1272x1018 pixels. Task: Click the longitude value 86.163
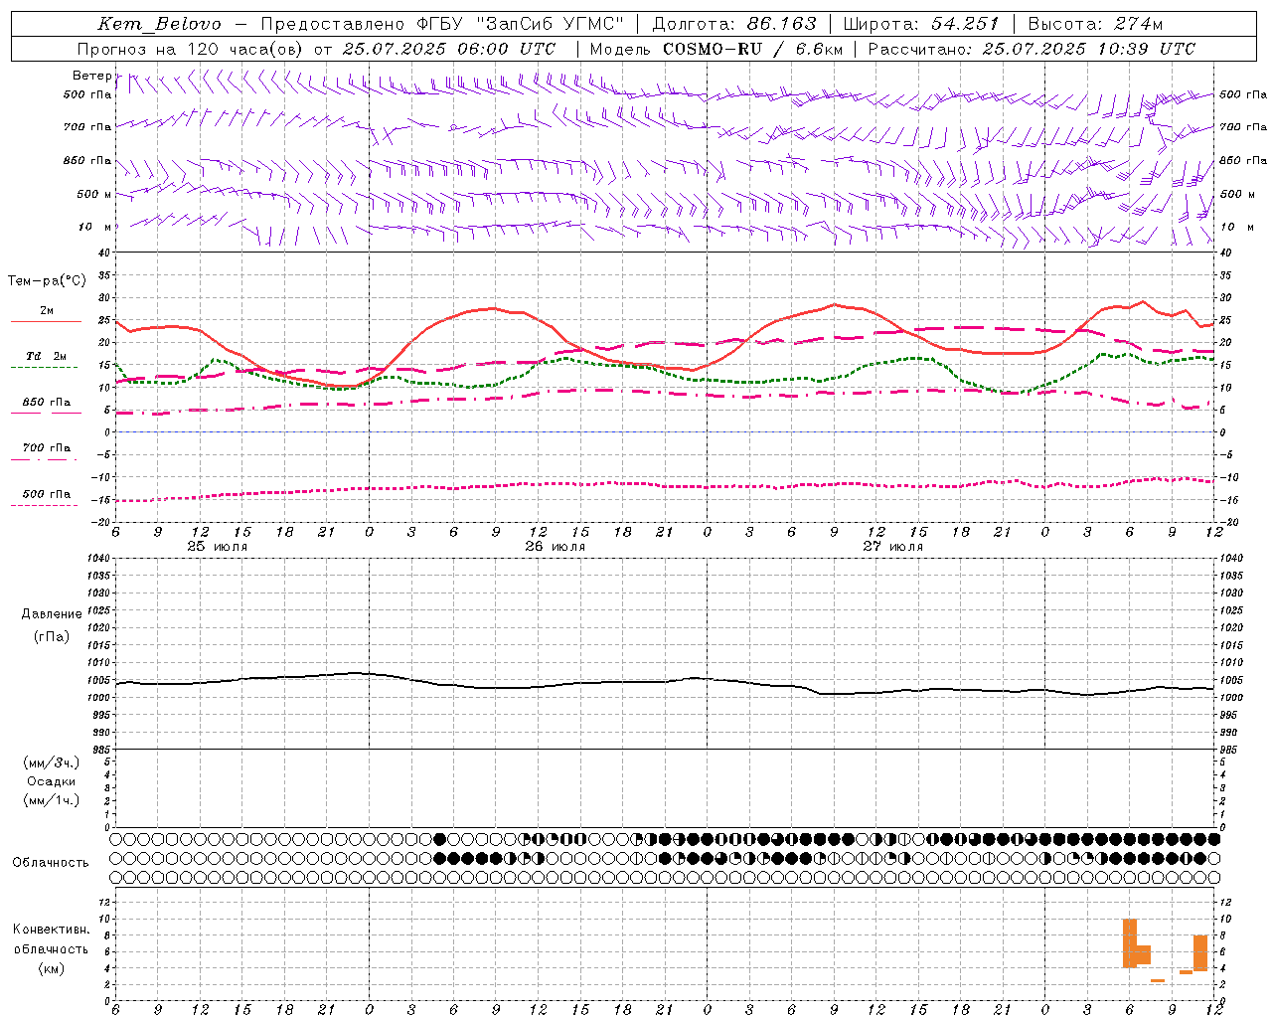click(781, 24)
